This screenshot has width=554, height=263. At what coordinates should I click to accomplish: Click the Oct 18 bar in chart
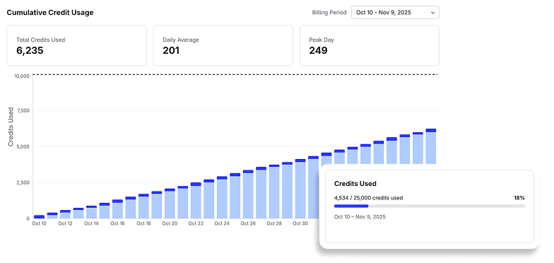click(144, 206)
